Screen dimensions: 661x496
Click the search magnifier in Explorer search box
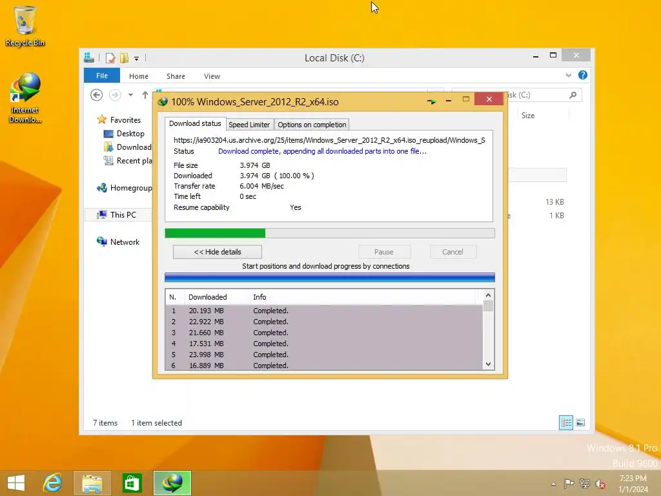(x=573, y=95)
